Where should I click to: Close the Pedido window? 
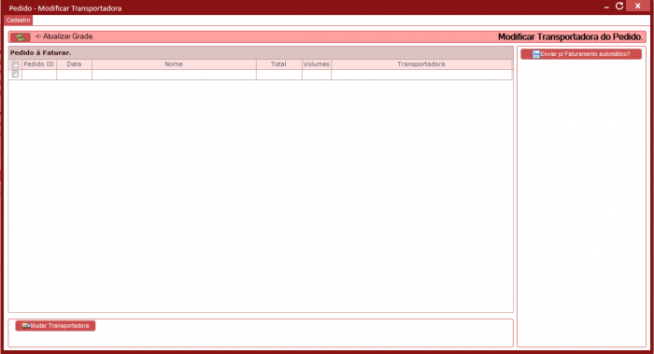(x=638, y=6)
